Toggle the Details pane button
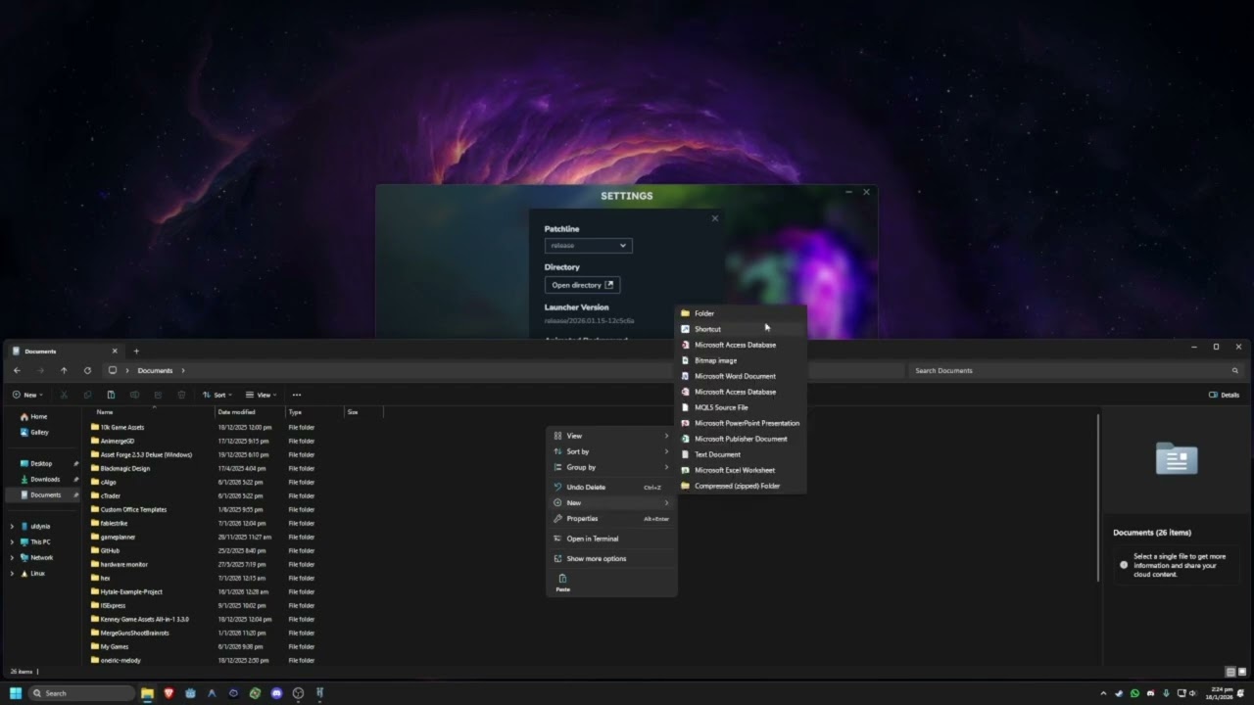The height and width of the screenshot is (705, 1254). 1225,395
